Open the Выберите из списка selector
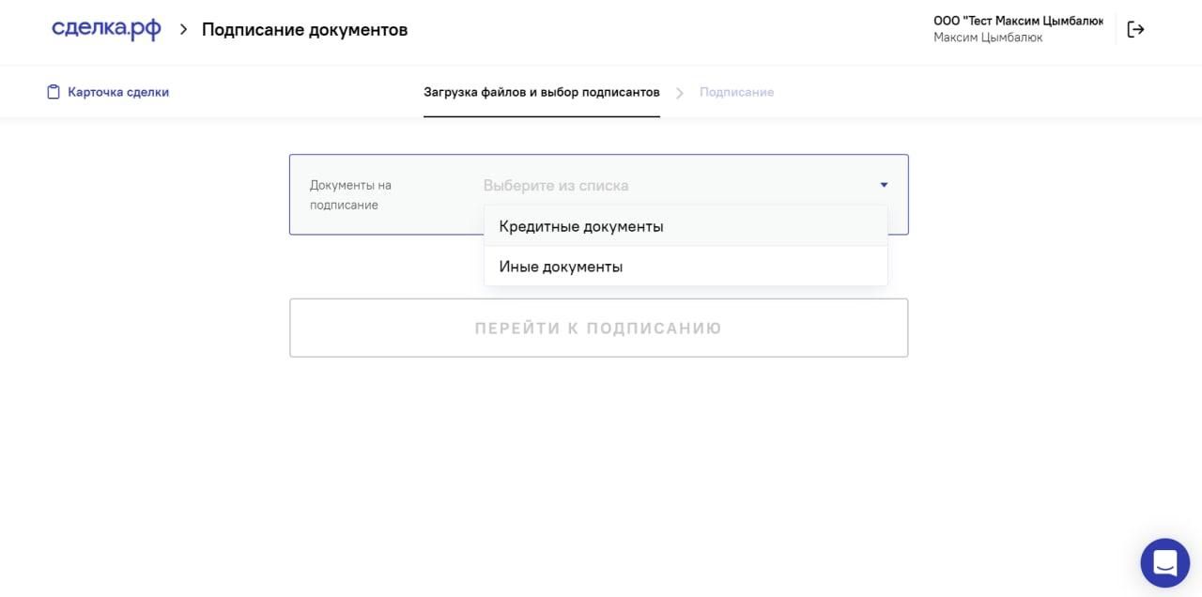Viewport: 1202px width, 597px height. click(554, 185)
